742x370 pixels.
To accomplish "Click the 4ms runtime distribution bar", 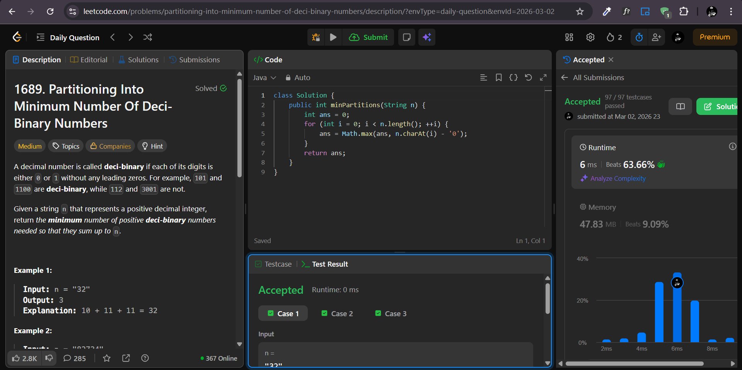I will click(641, 337).
